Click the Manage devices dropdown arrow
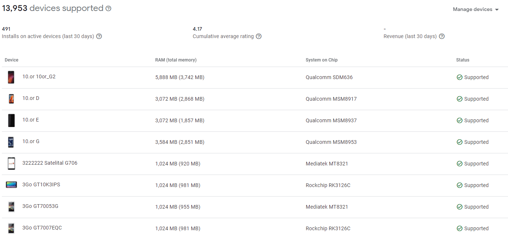This screenshot has height=239, width=508. [x=497, y=10]
